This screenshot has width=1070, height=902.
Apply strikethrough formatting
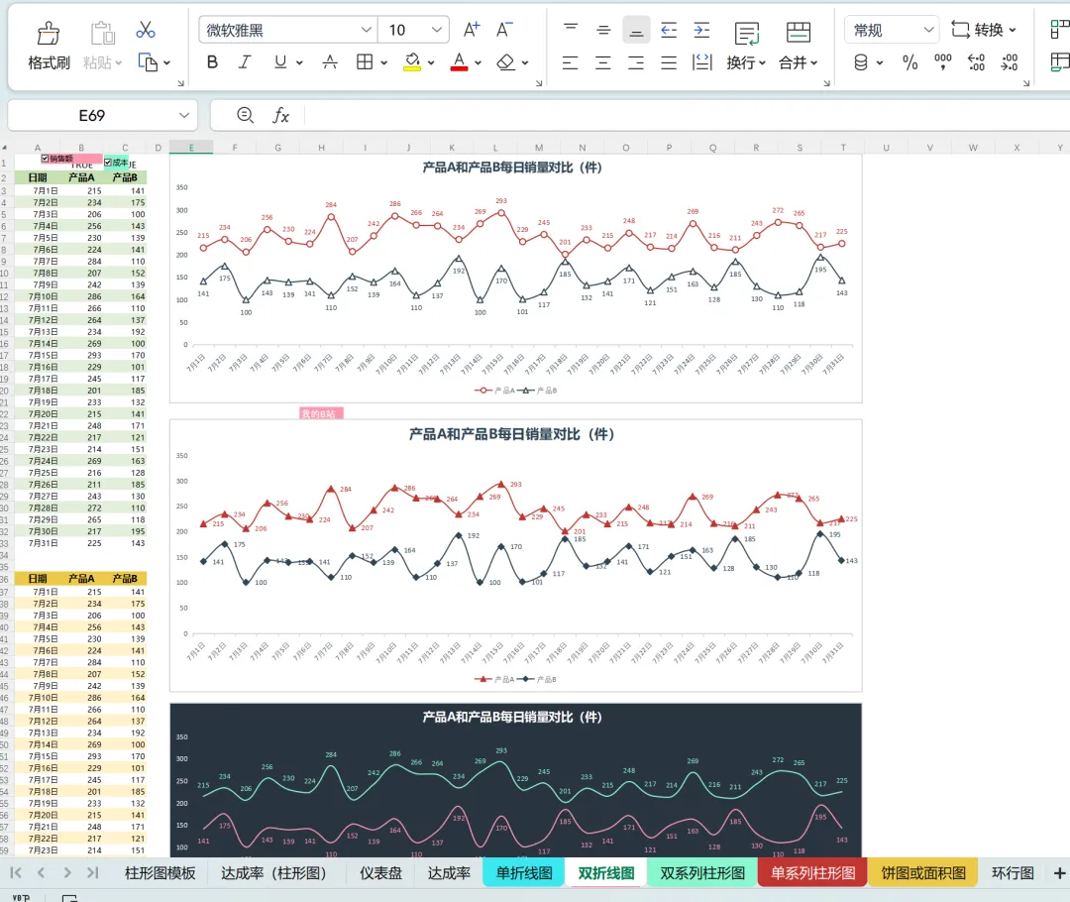330,62
